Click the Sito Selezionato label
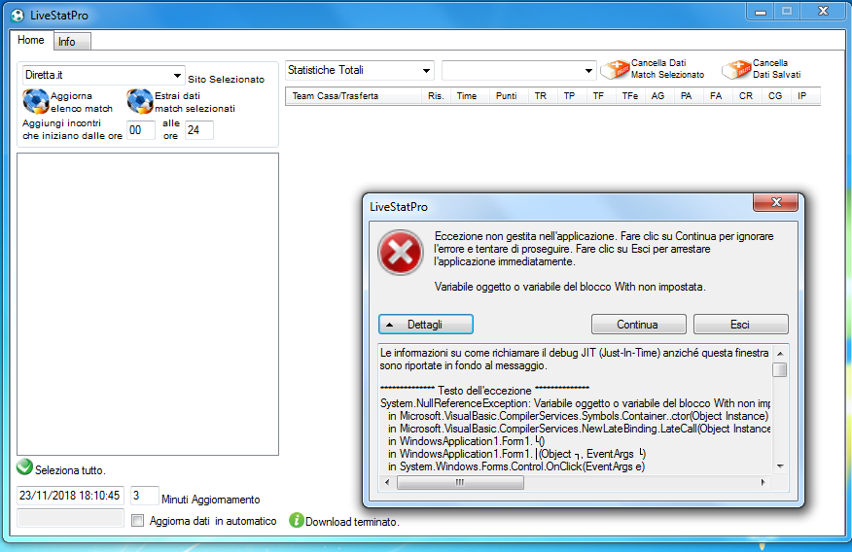 point(226,80)
